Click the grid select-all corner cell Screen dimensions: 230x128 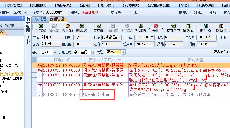coord(34,60)
